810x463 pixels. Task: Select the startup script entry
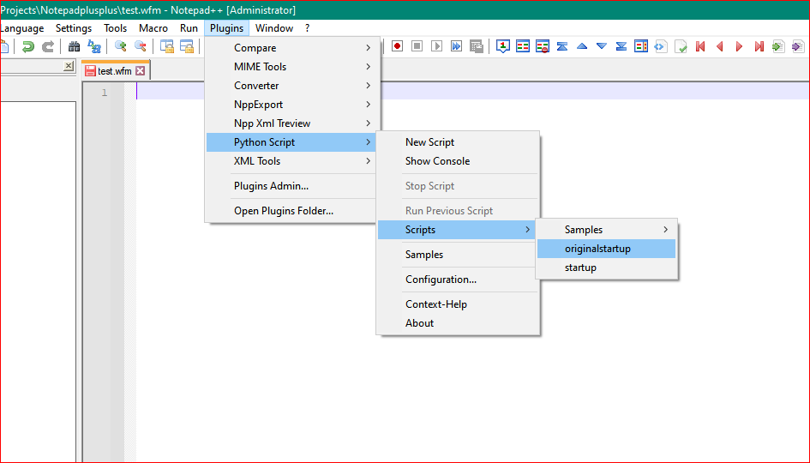pos(580,268)
